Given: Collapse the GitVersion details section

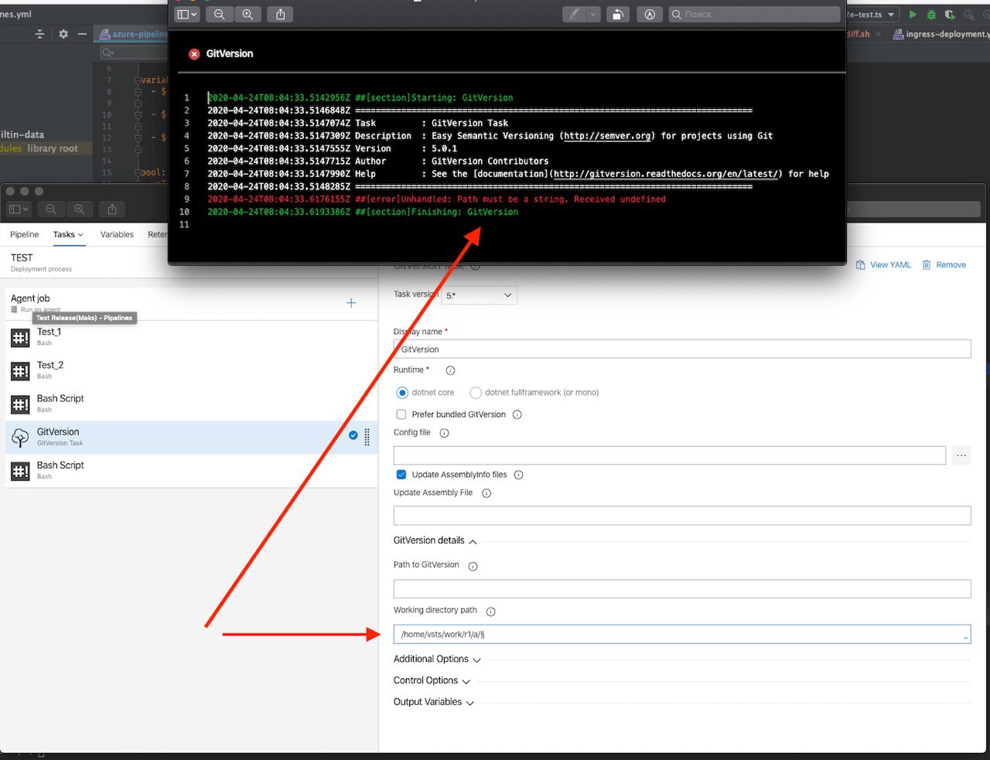Looking at the screenshot, I should pos(473,541).
